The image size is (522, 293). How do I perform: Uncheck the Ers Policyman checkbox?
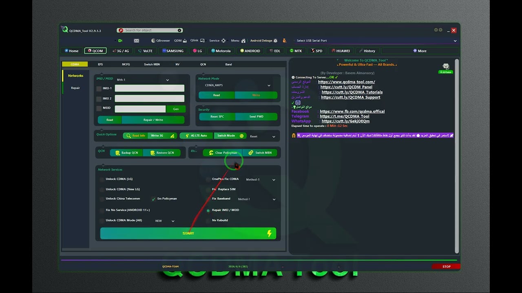pyautogui.click(x=154, y=199)
